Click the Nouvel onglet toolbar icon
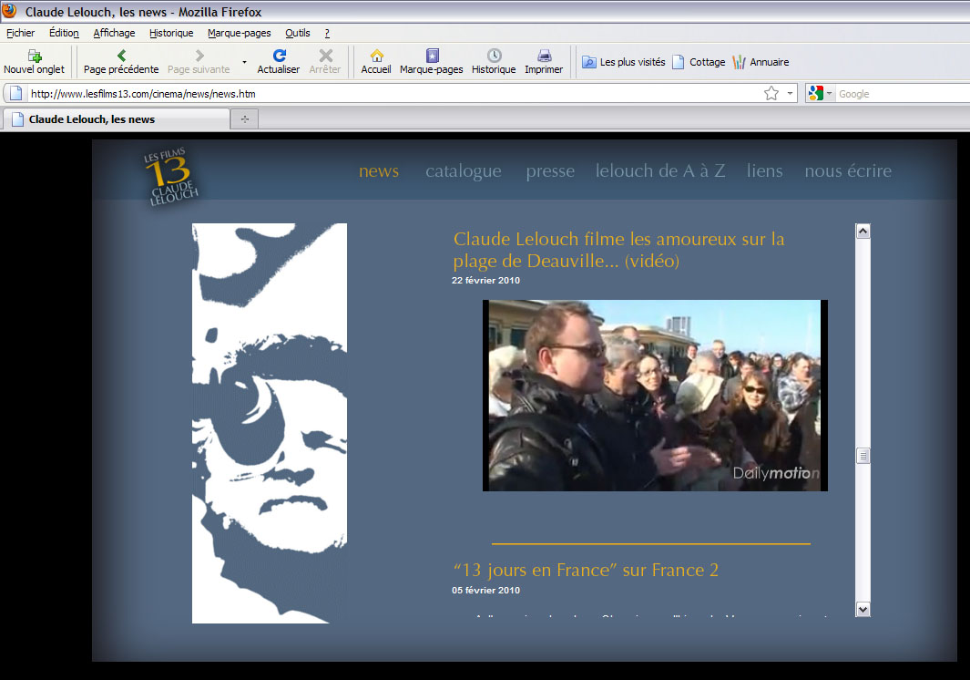Screen dimensions: 970x680 point(35,56)
